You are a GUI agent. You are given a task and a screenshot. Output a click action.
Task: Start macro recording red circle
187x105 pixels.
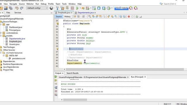point(129,17)
